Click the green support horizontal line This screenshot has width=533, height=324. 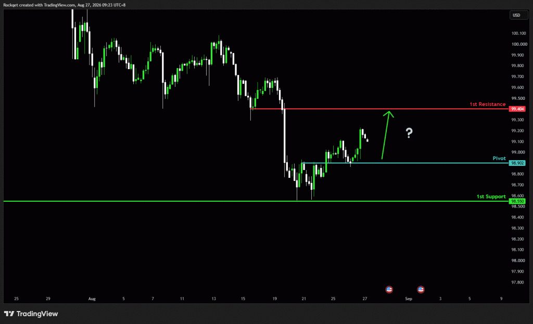(x=256, y=201)
